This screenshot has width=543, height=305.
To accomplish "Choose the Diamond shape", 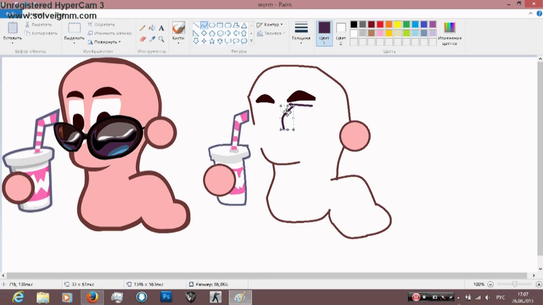I will pyautogui.click(x=204, y=33).
